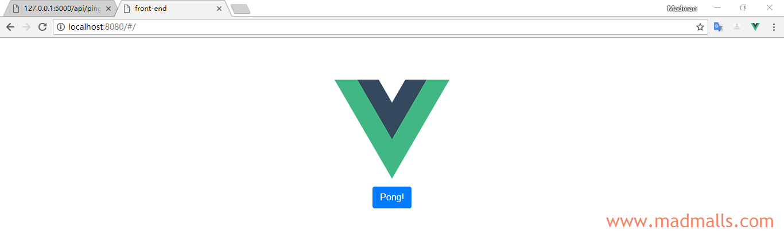Go back with the browser back arrow
The height and width of the screenshot is (241, 784).
tap(10, 27)
